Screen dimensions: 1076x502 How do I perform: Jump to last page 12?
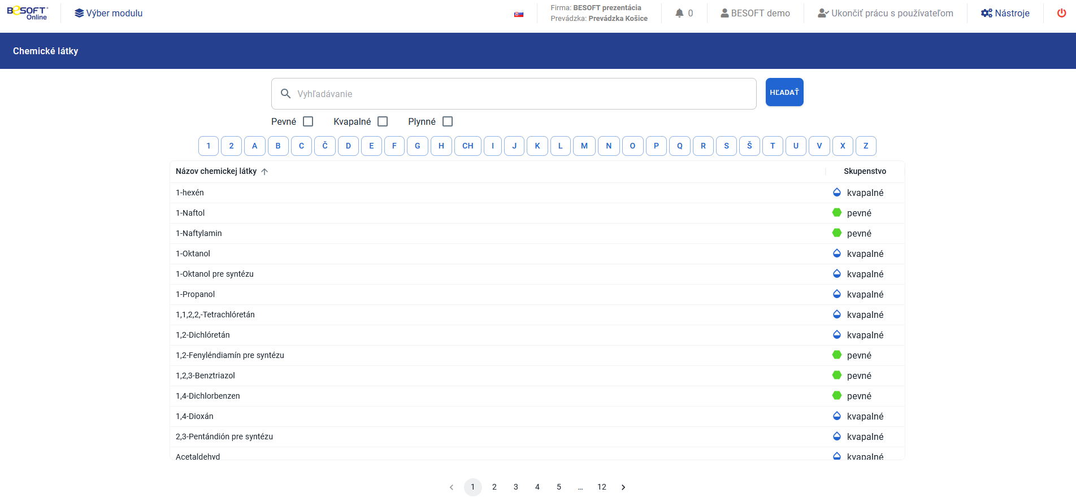(602, 487)
